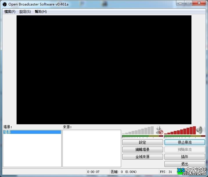Click the black preview area

point(104,70)
